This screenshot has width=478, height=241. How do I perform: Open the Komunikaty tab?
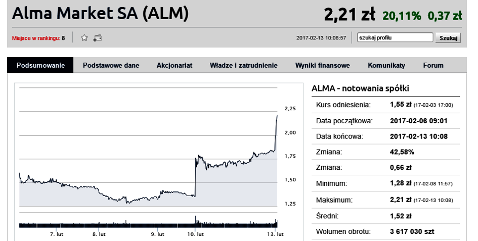386,65
